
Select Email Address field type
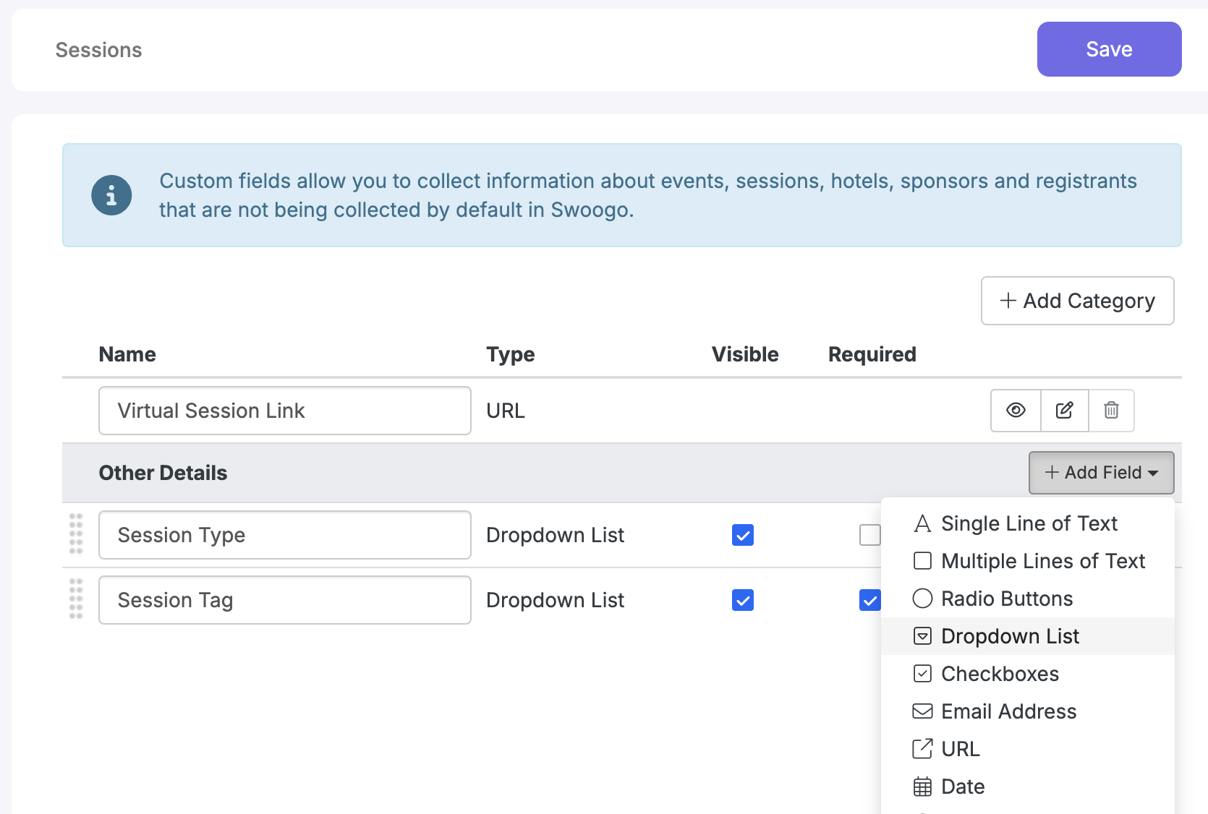pos(1008,711)
